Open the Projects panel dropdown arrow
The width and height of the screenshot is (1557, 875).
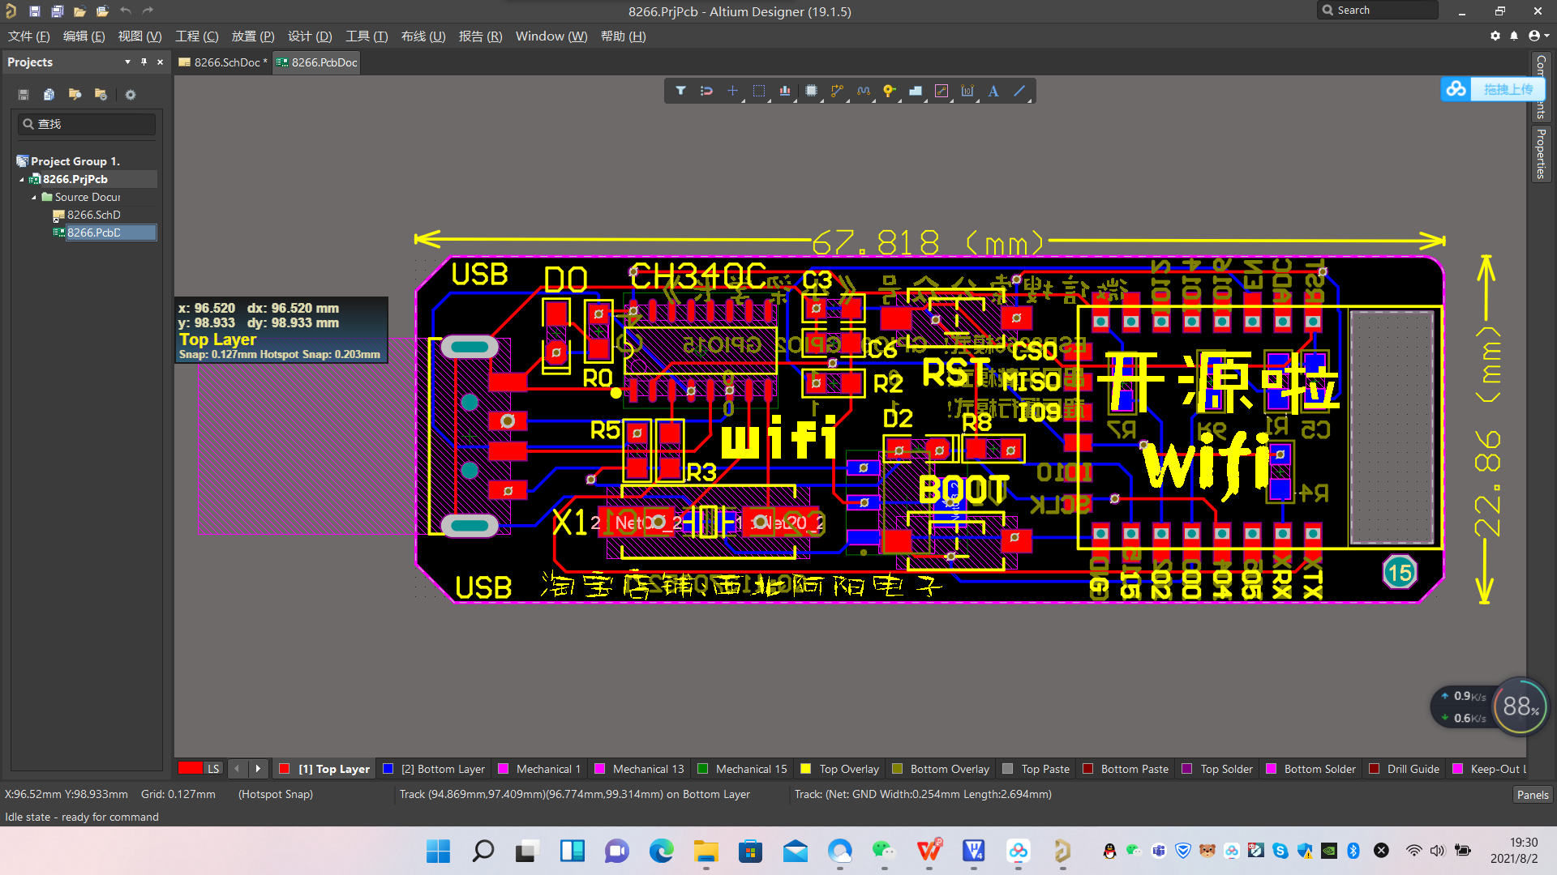coord(127,62)
